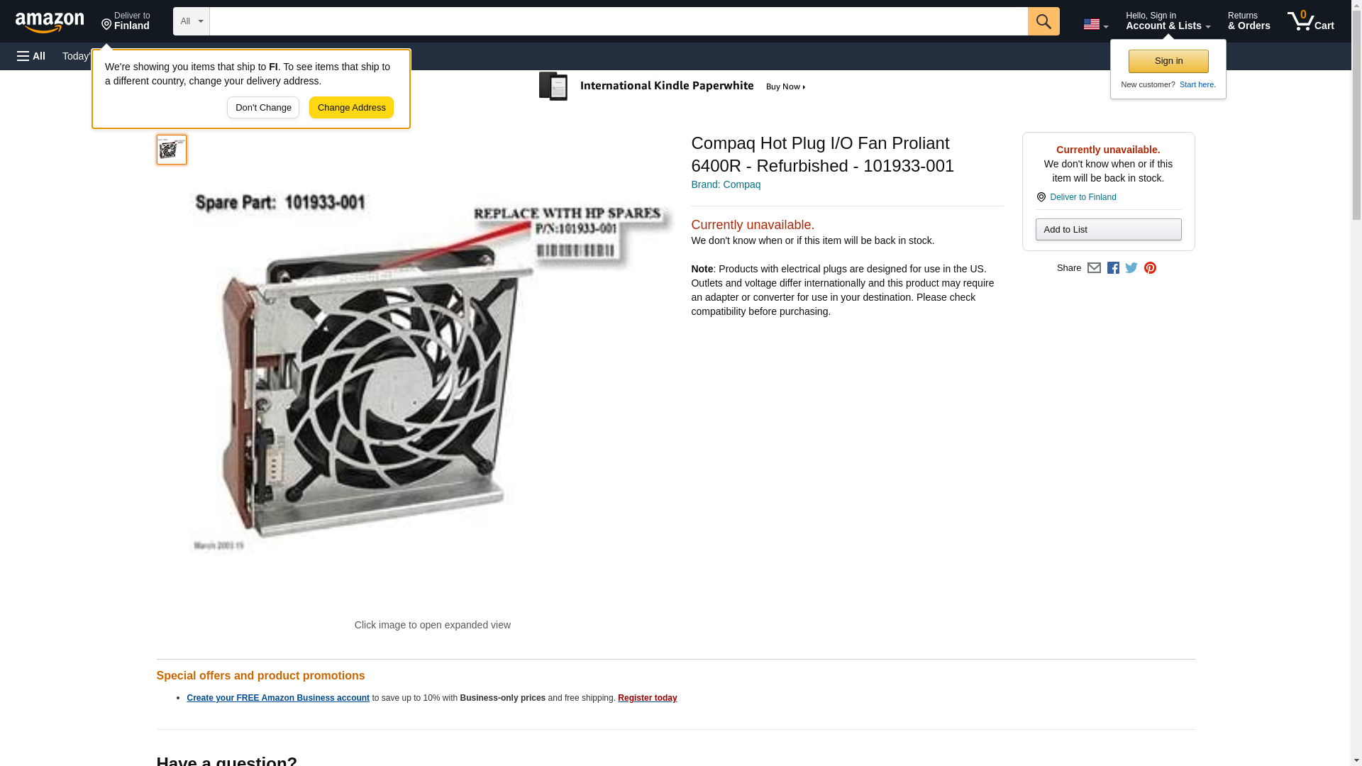1362x766 pixels.
Task: Select the fan product thumbnail
Action: point(172,150)
